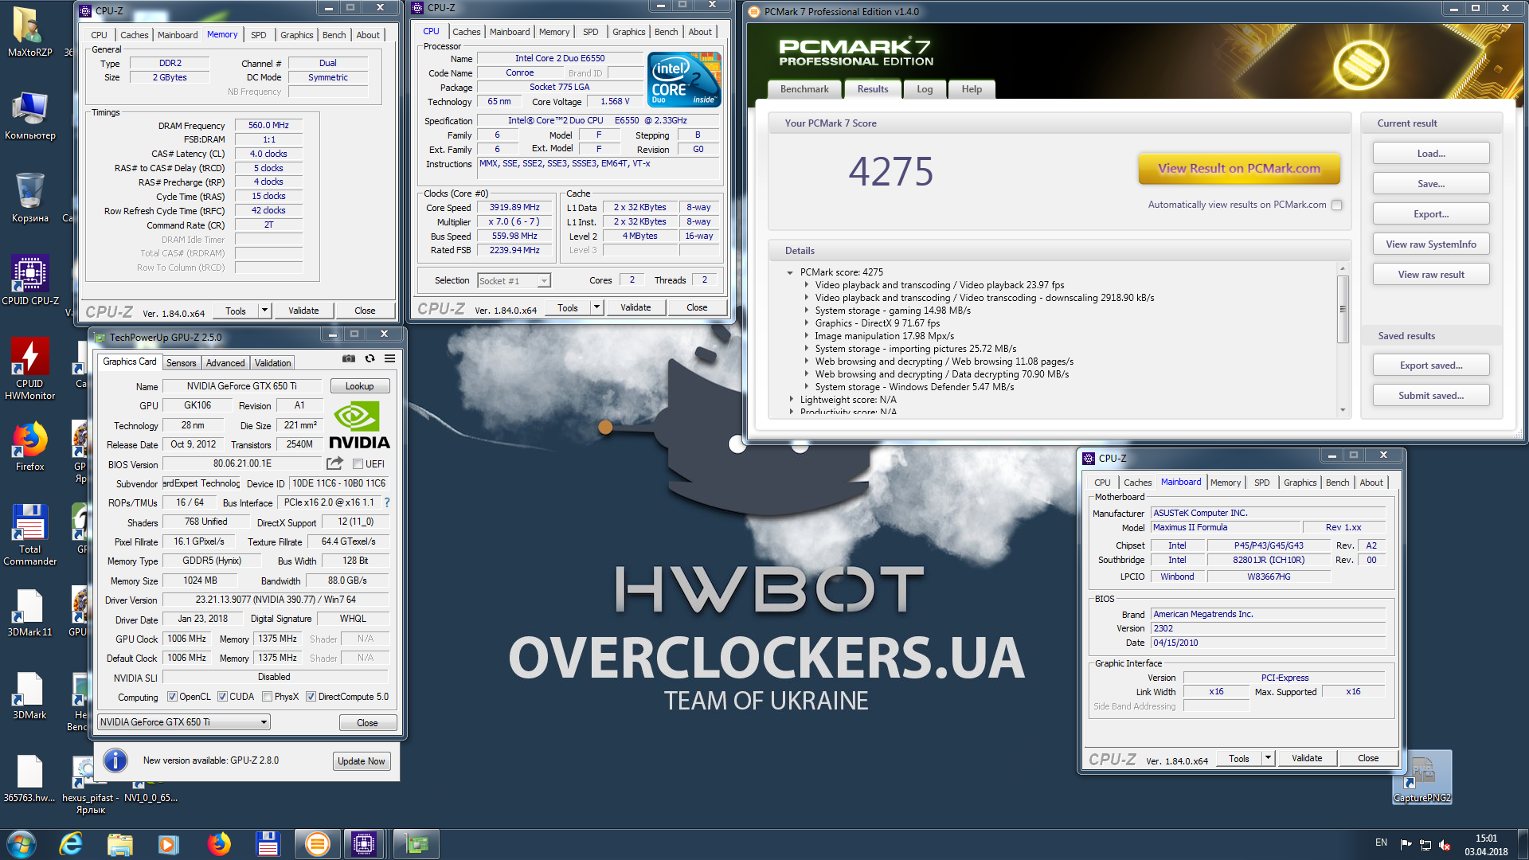
Task: Switch to SPD tab in CPU-Z Mainboard window
Action: click(1262, 483)
